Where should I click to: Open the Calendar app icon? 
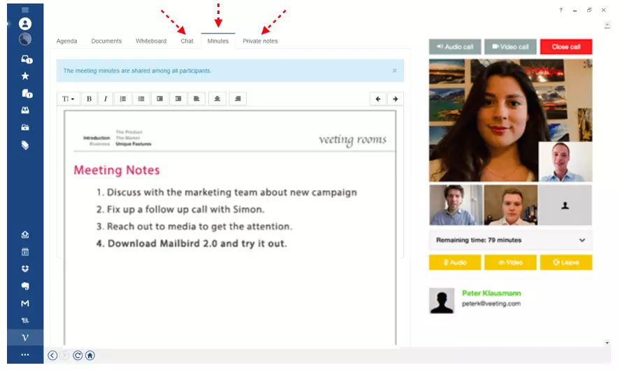[x=25, y=252]
